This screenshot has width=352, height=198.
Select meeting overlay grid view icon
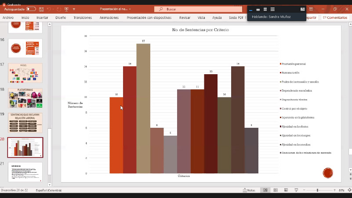point(272,9)
